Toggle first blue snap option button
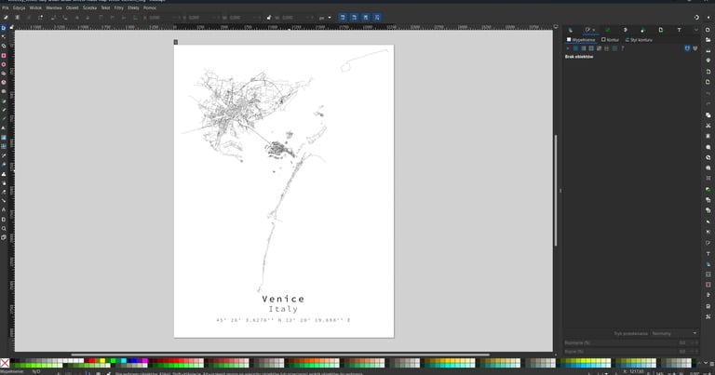Screen dimensions: 715x375 click(x=343, y=18)
